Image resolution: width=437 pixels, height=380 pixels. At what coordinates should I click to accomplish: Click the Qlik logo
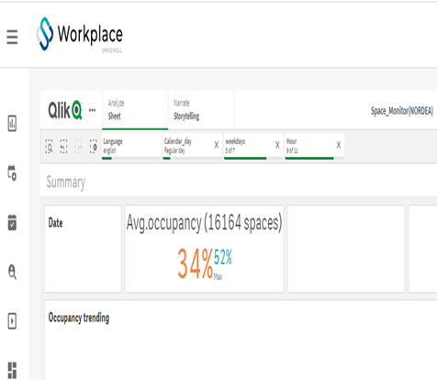tap(65, 110)
